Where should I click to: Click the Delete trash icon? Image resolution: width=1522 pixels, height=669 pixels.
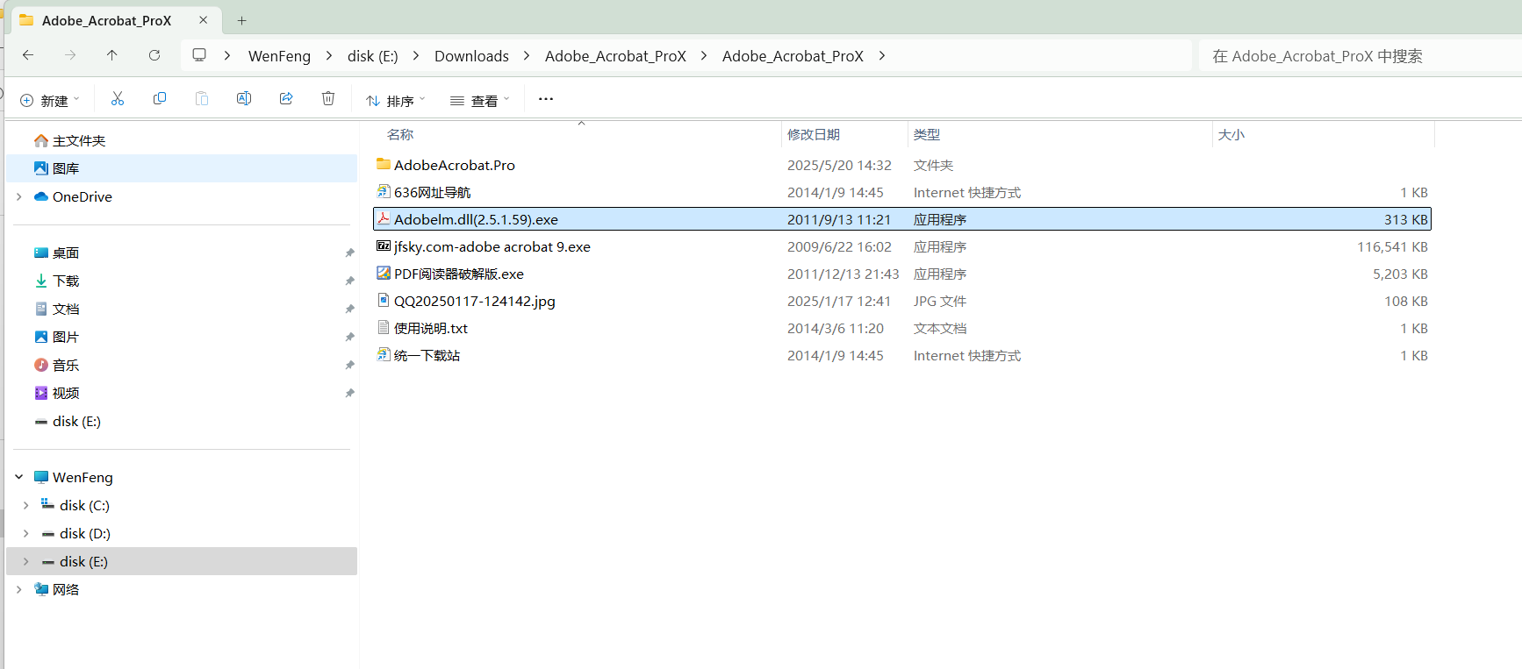(x=328, y=99)
